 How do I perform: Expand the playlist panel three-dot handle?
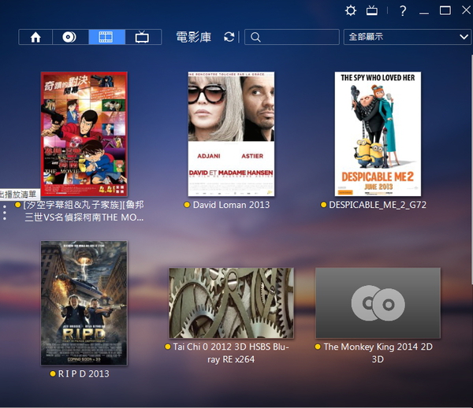coord(5,212)
